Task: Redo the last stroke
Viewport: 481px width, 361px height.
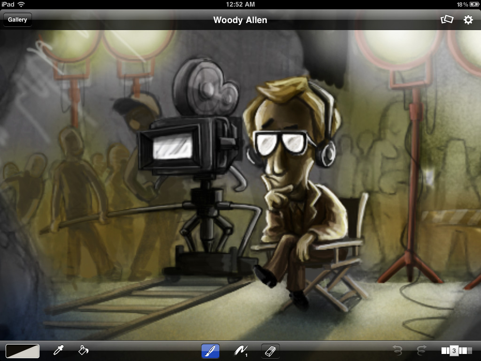Action: pos(421,350)
